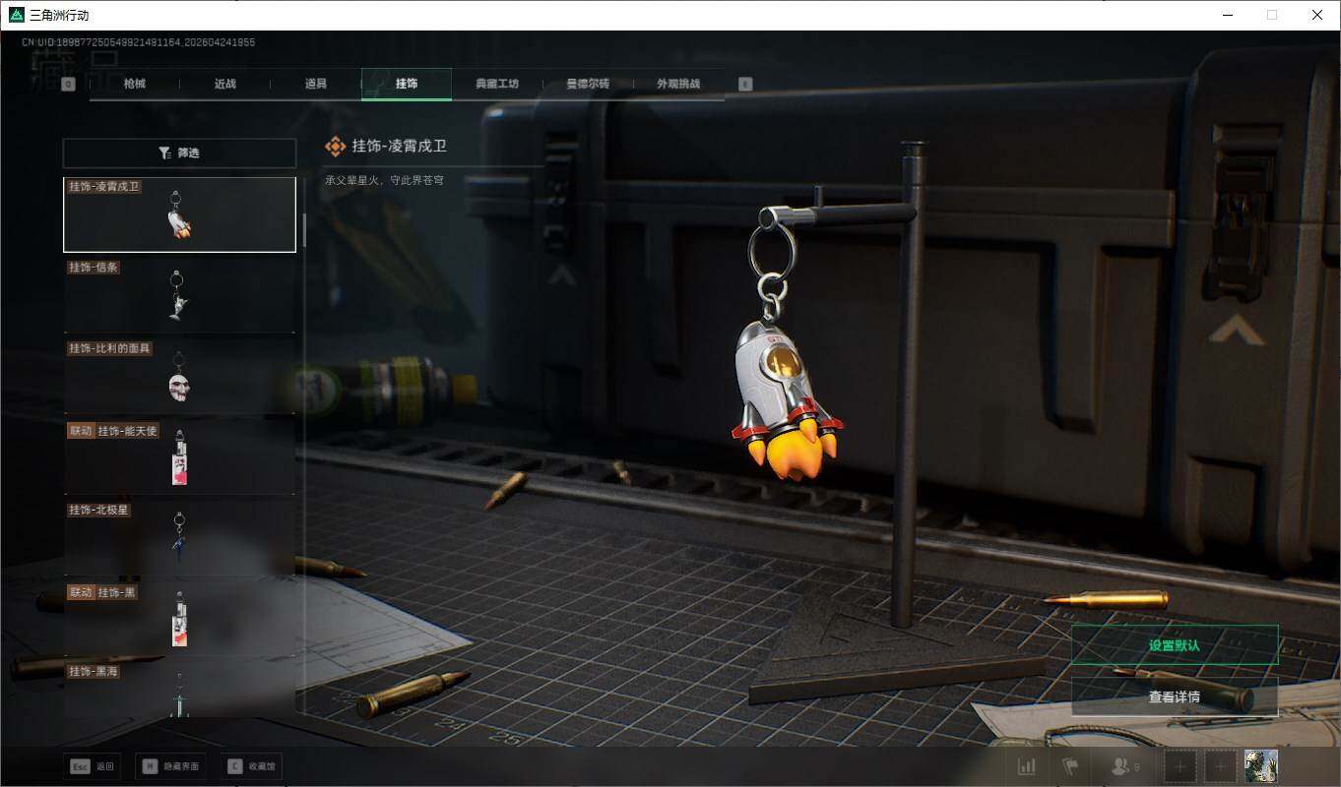Open 查看详情 details button
Screen dimensions: 1341x787
click(1175, 696)
